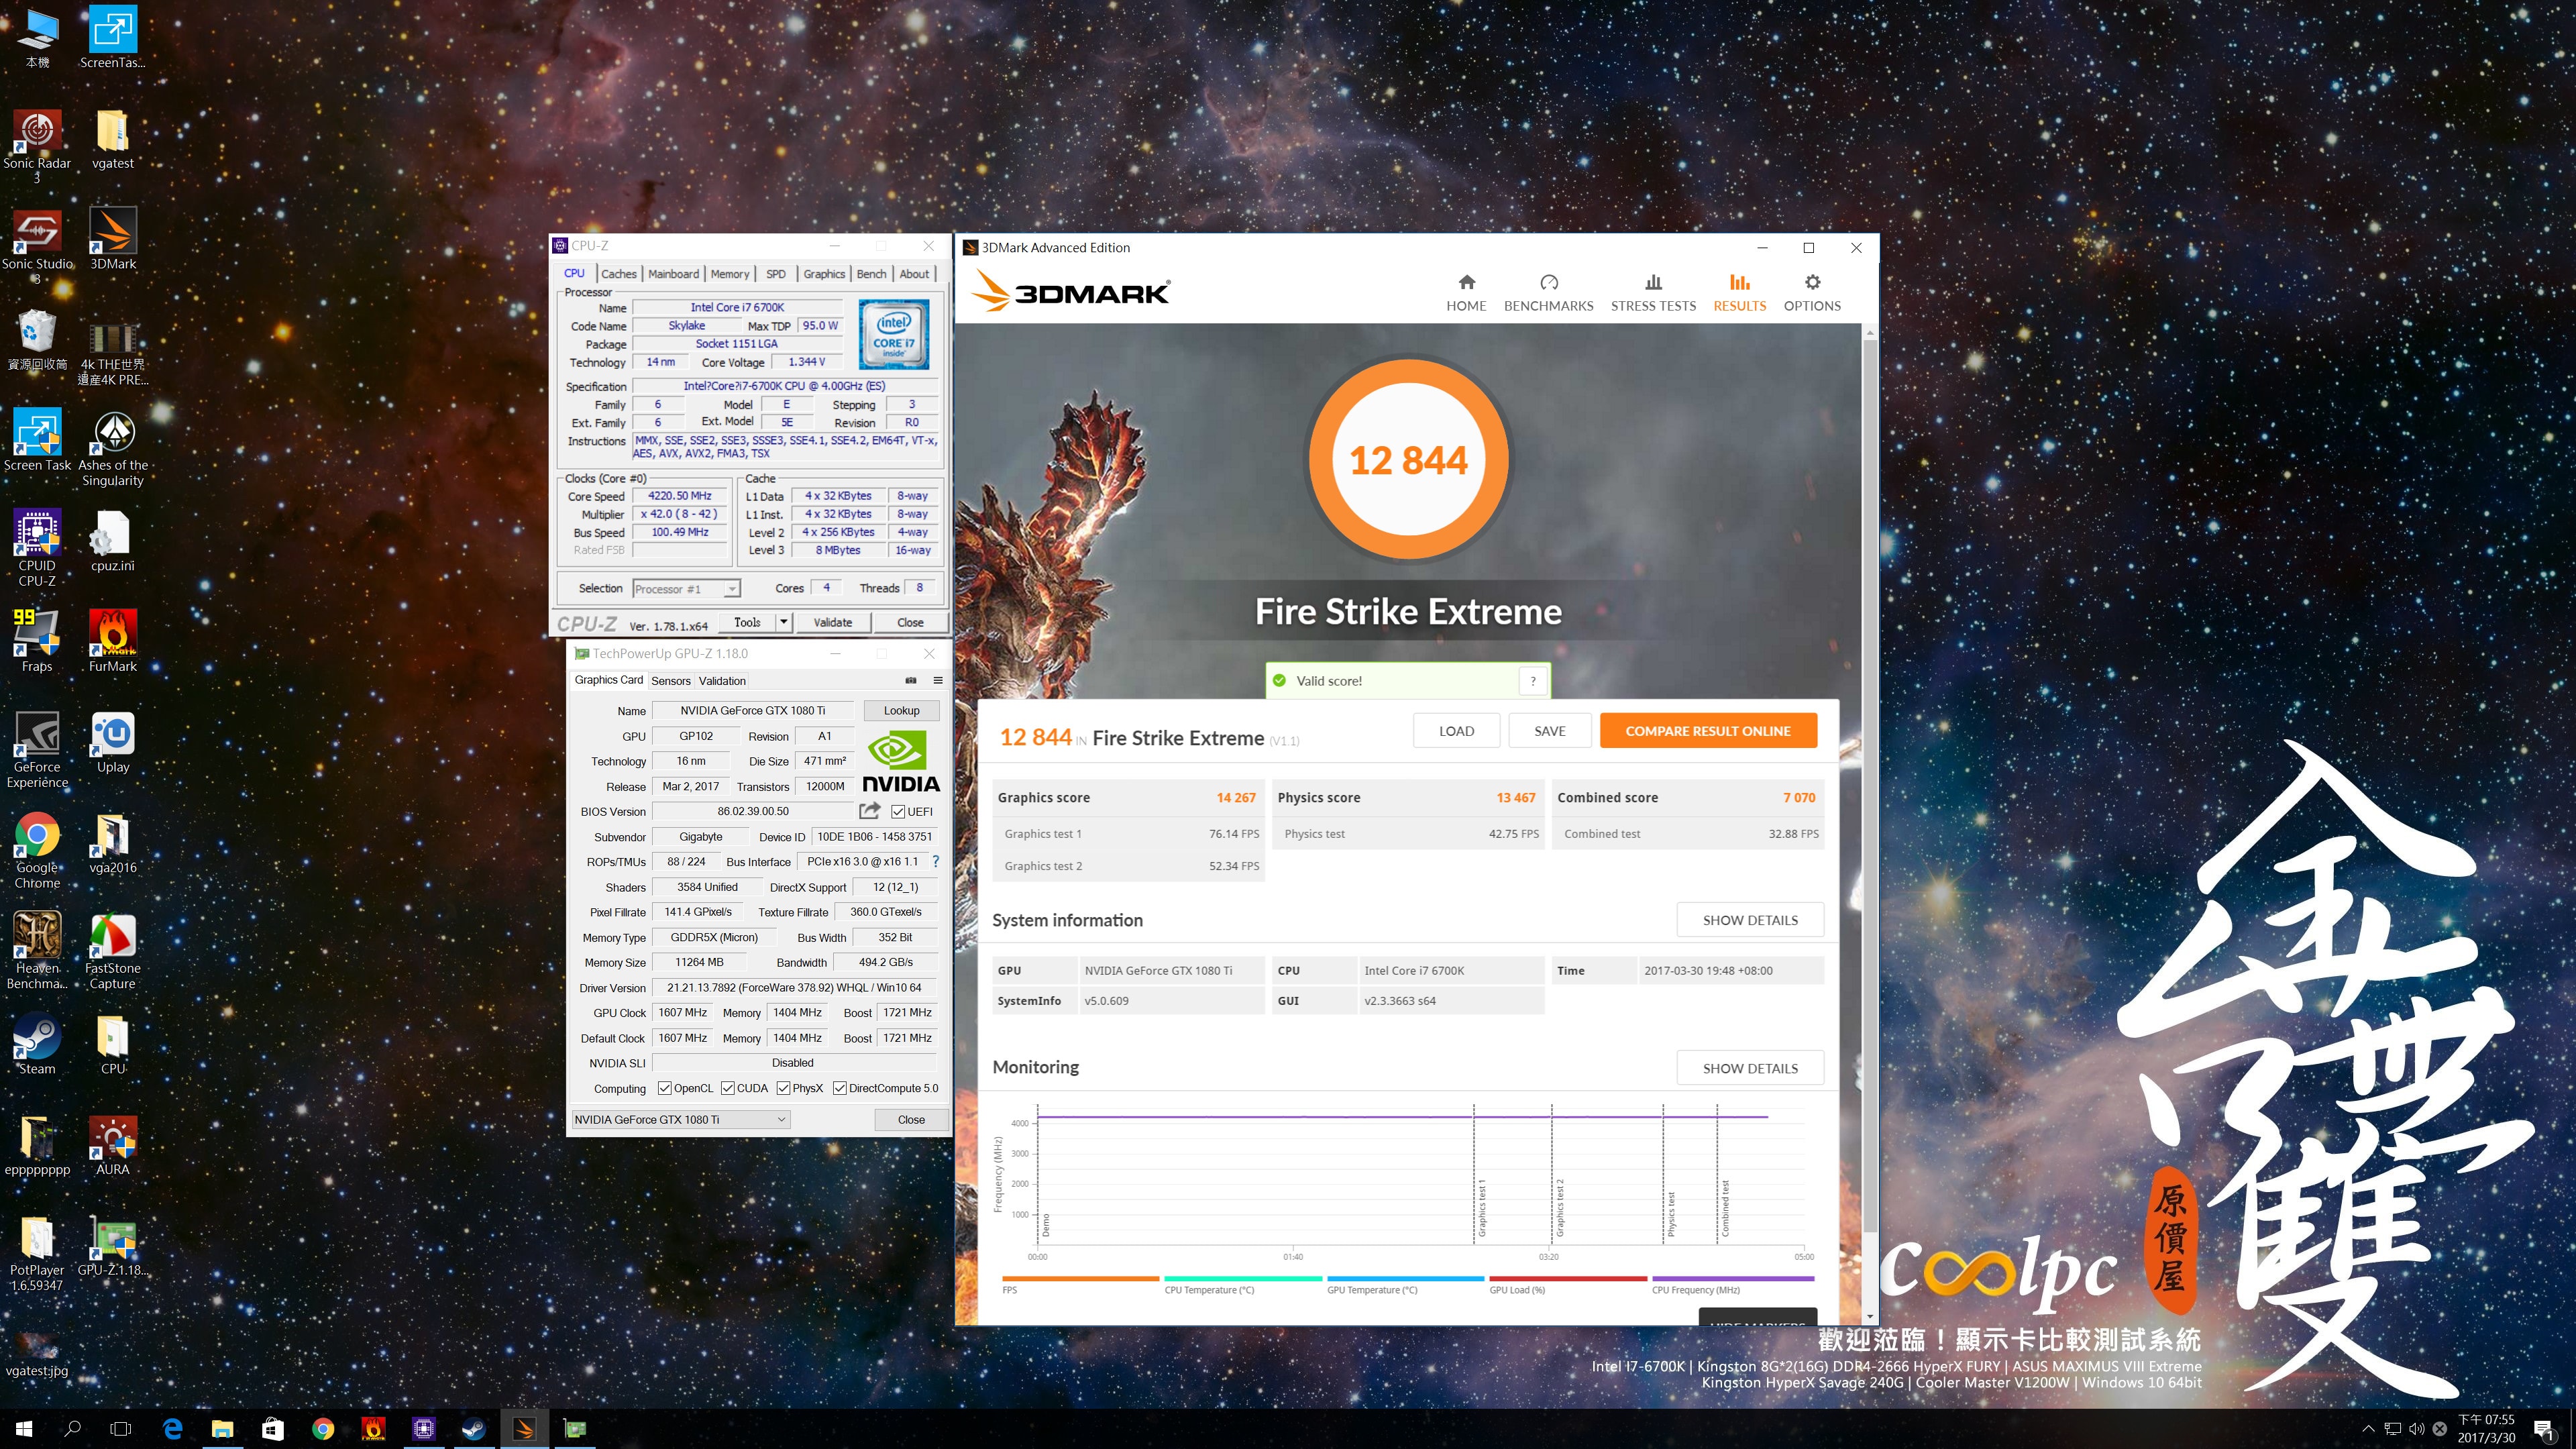Show details for System information

(x=1750, y=920)
